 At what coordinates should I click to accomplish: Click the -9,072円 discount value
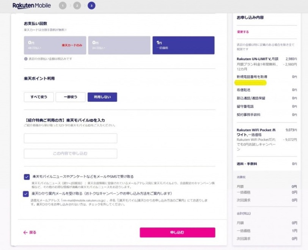click(290, 140)
